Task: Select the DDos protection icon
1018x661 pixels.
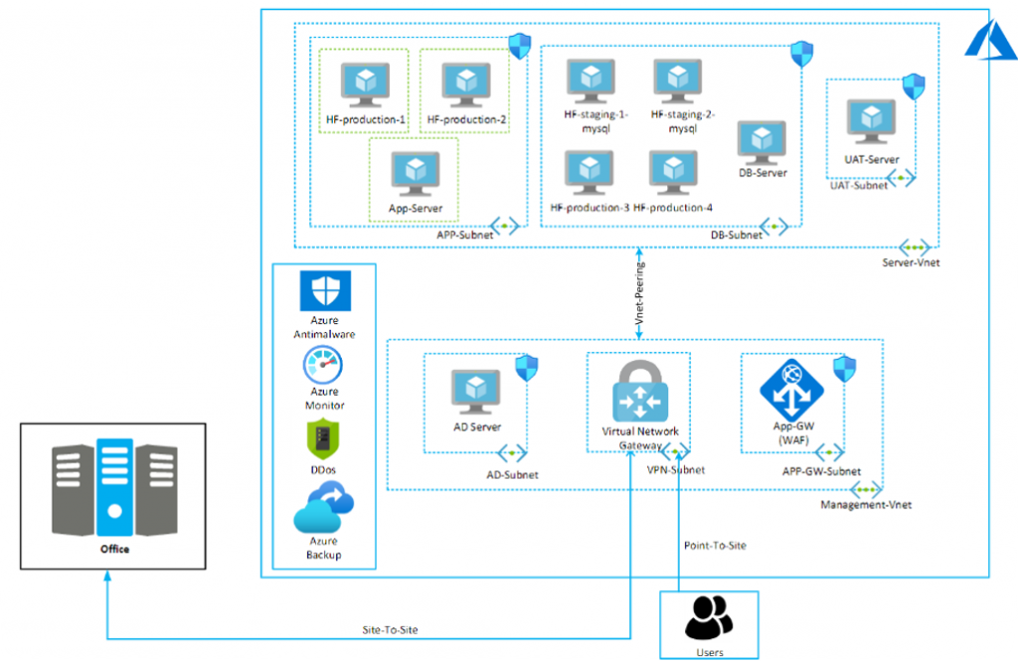Action: (325, 438)
